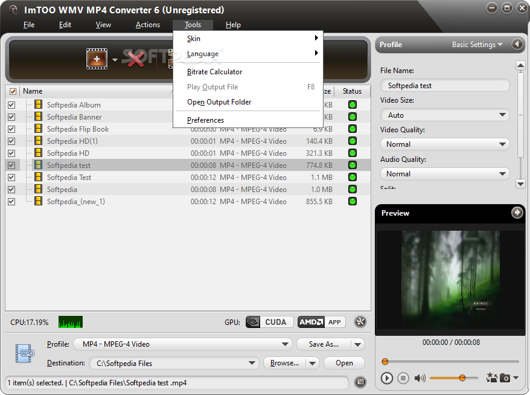Click film icon of Softpedia Flip Book
Viewport: 530px width, 395px height.
click(39, 129)
